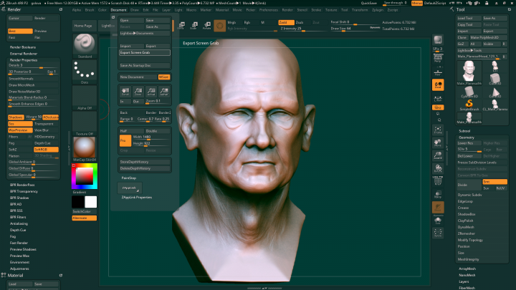Viewport: 516px width, 290px height.
Task: Expand the Render Booleans section
Action: click(23, 47)
